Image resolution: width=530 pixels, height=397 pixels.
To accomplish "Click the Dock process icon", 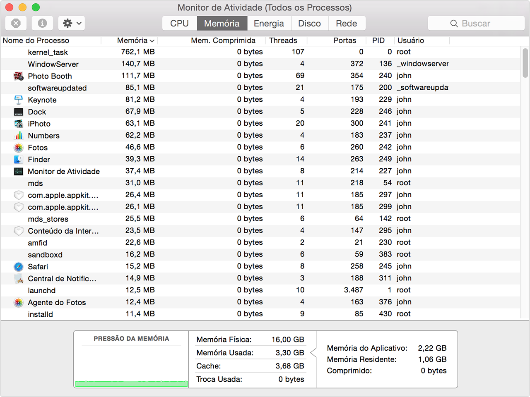I will [19, 112].
